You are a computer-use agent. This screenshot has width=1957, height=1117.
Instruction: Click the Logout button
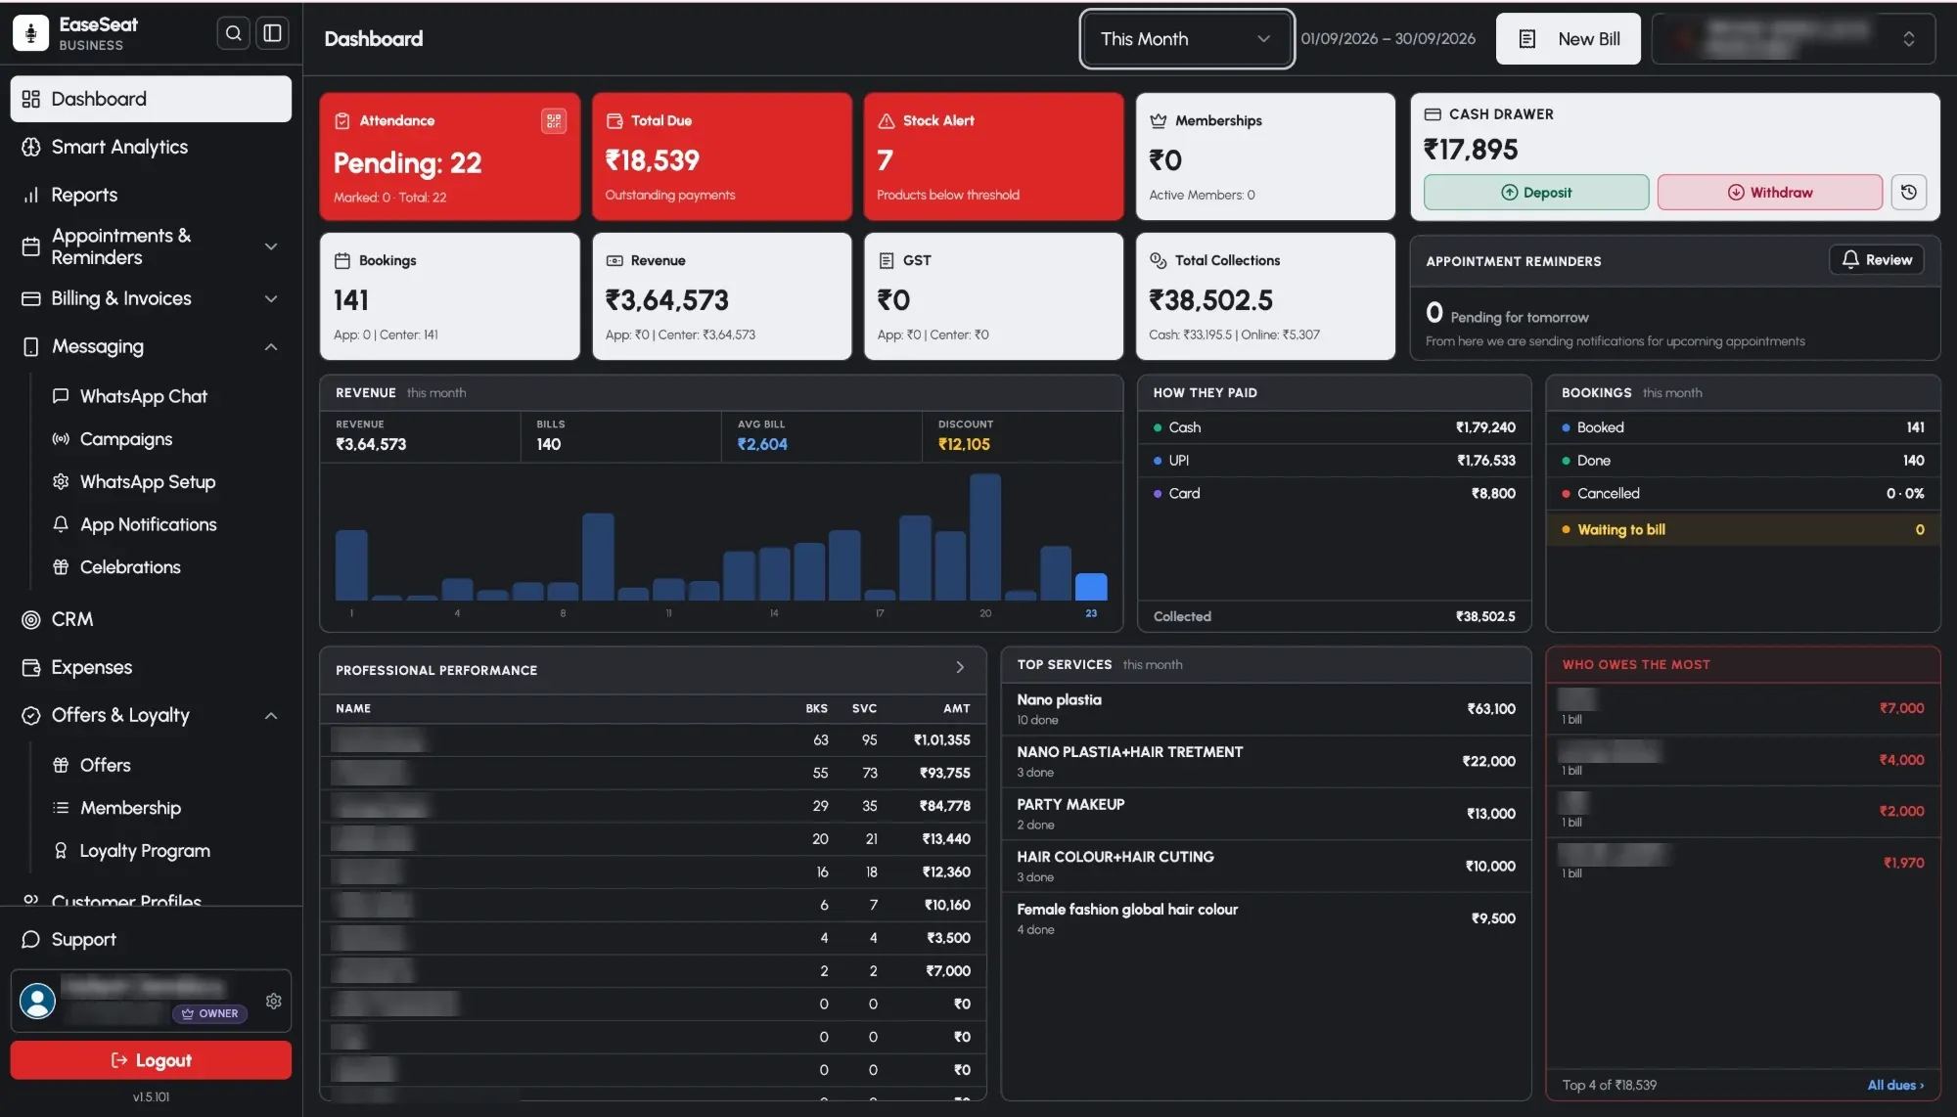point(151,1060)
